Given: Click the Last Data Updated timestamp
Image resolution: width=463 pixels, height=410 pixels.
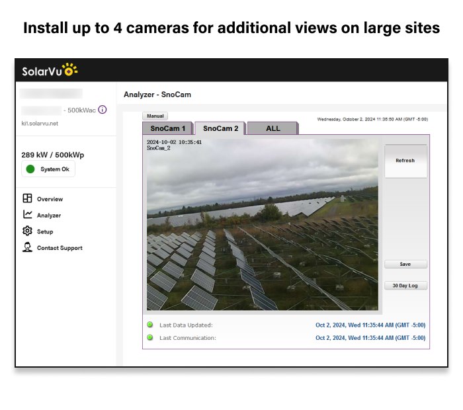Looking at the screenshot, I should point(370,325).
